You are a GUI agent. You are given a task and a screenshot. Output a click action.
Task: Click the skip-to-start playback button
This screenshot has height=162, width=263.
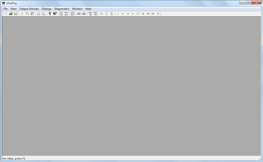[x=143, y=14]
